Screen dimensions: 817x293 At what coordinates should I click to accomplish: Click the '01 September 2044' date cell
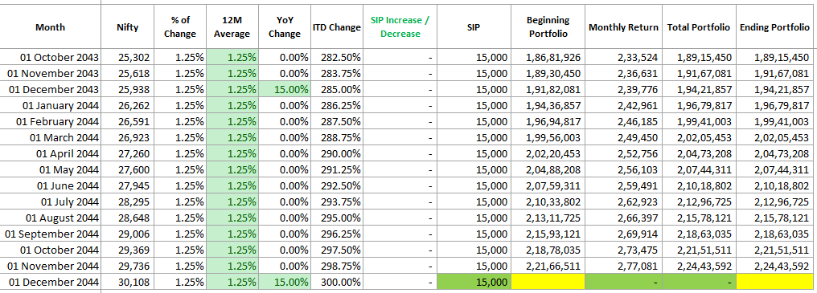click(x=51, y=234)
